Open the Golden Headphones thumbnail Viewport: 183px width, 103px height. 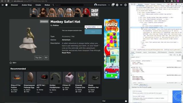click(x=55, y=78)
